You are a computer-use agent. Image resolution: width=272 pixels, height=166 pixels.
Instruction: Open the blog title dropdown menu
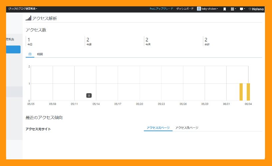23,9
